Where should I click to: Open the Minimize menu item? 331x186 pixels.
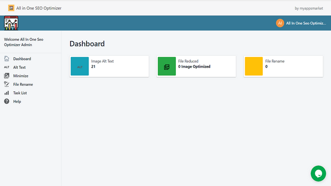[21, 76]
